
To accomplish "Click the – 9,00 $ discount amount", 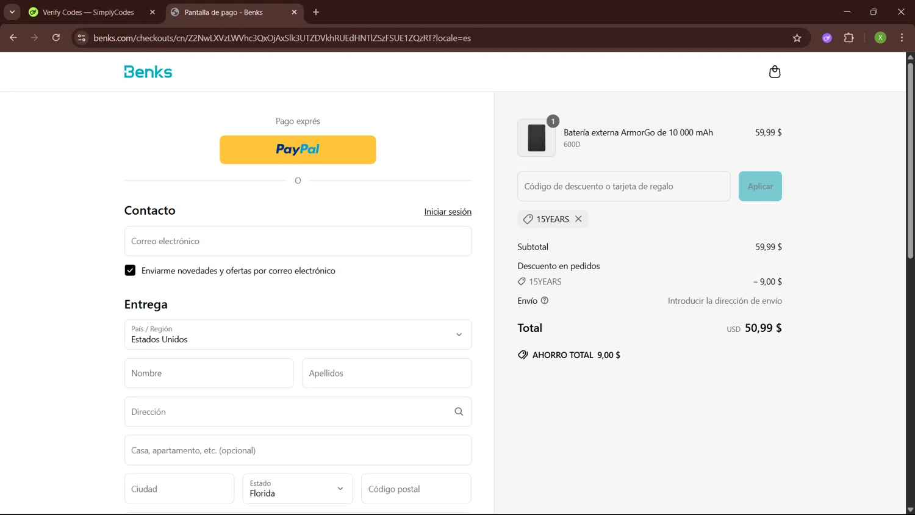I will coord(767,282).
